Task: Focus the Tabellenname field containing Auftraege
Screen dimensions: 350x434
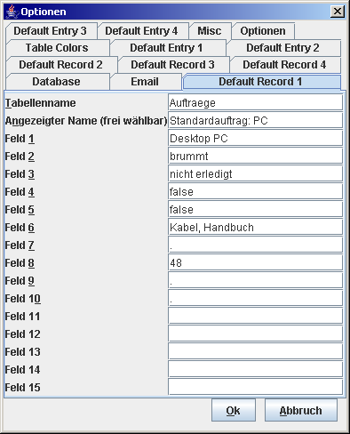Action: (256, 102)
